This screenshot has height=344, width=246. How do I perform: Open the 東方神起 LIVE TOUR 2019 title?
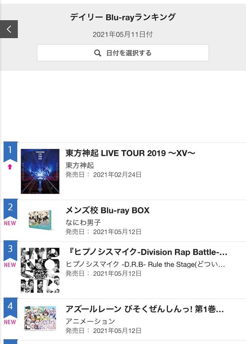coord(130,153)
